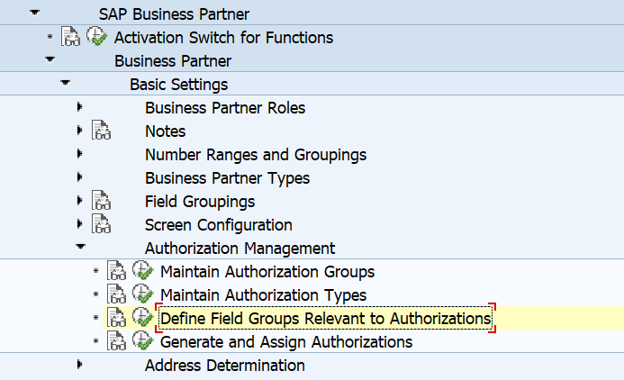Open documentation icon for Maintain Authorization Types
Screen dimensions: 624x380
click(116, 294)
